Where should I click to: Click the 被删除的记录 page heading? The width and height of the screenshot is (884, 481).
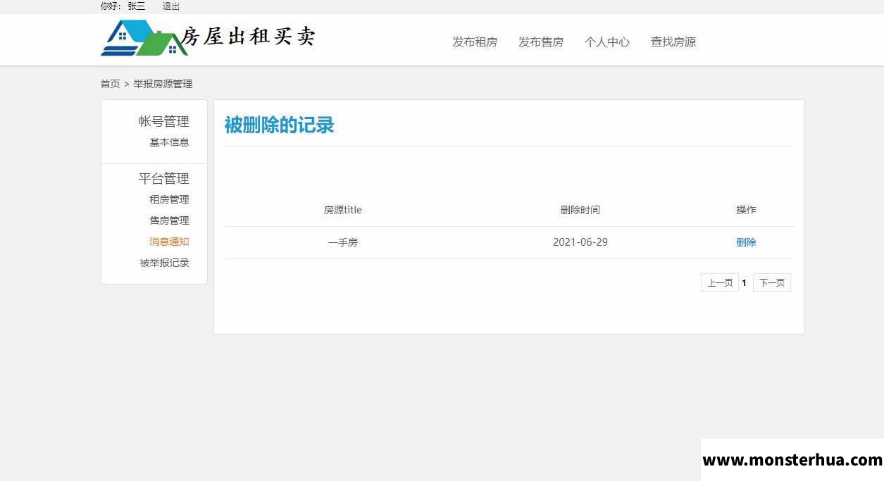pyautogui.click(x=279, y=125)
